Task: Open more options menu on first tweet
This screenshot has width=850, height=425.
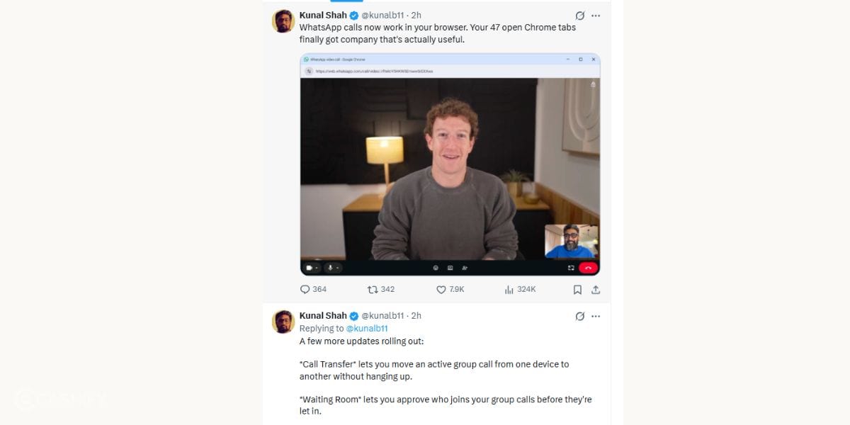Action: [596, 16]
